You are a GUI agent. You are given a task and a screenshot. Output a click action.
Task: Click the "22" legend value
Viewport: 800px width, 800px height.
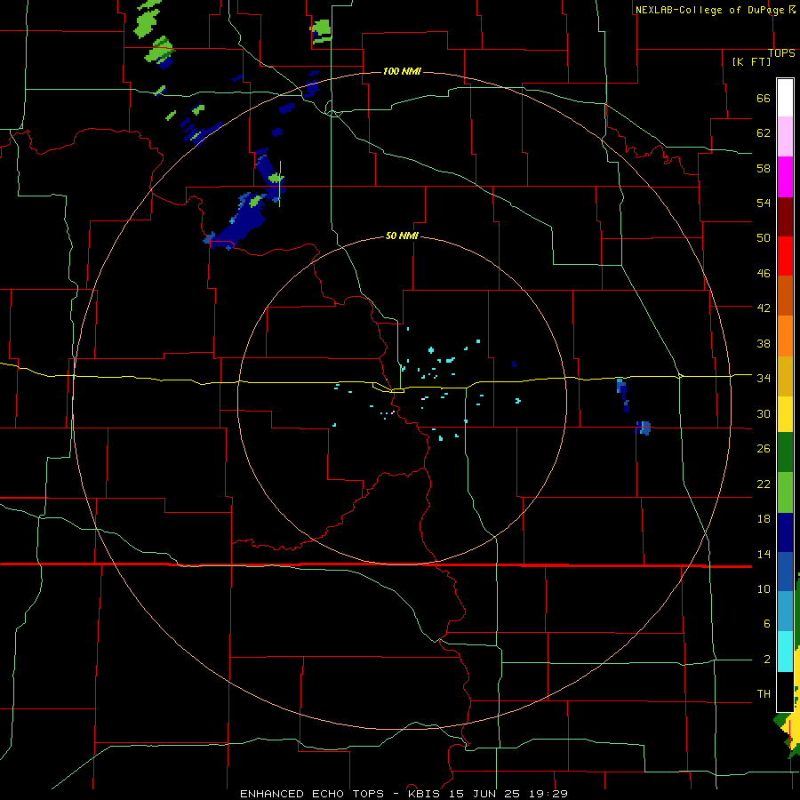pyautogui.click(x=764, y=484)
